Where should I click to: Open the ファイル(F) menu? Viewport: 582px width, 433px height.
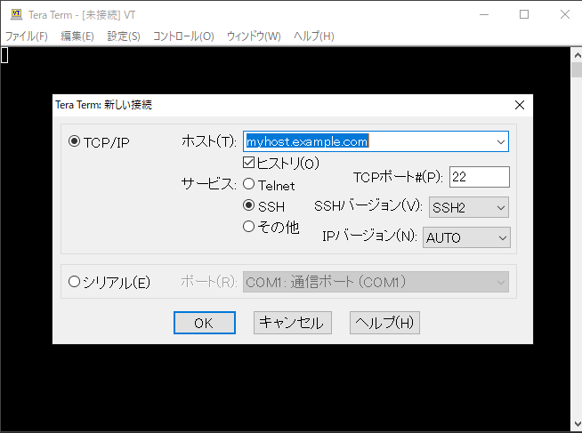[x=27, y=36]
